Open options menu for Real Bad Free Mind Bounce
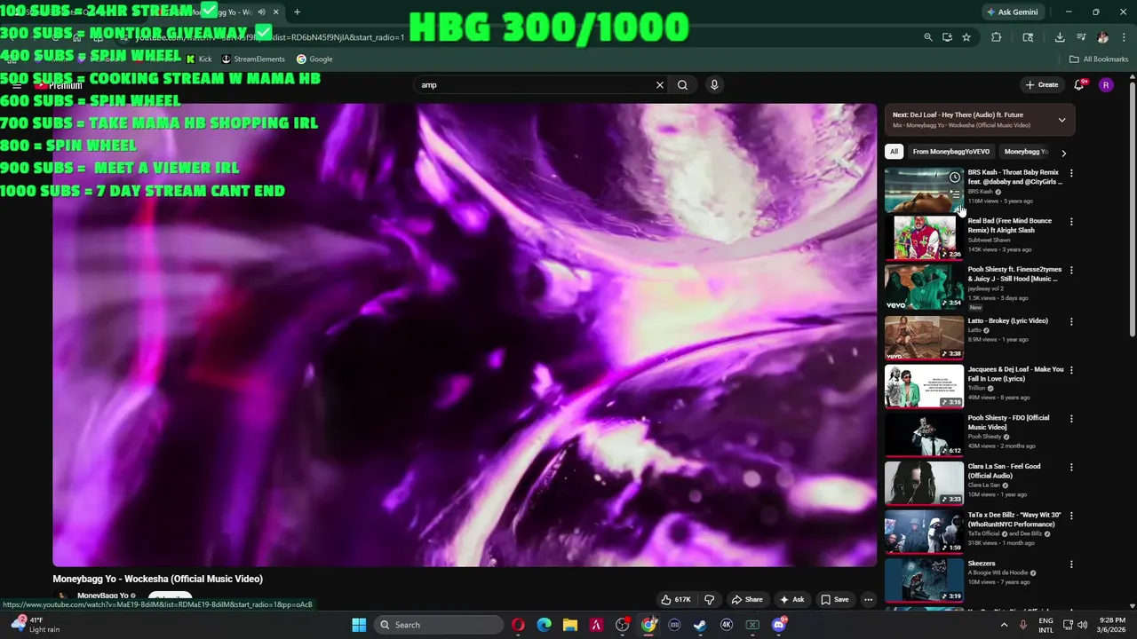 pyautogui.click(x=1071, y=222)
